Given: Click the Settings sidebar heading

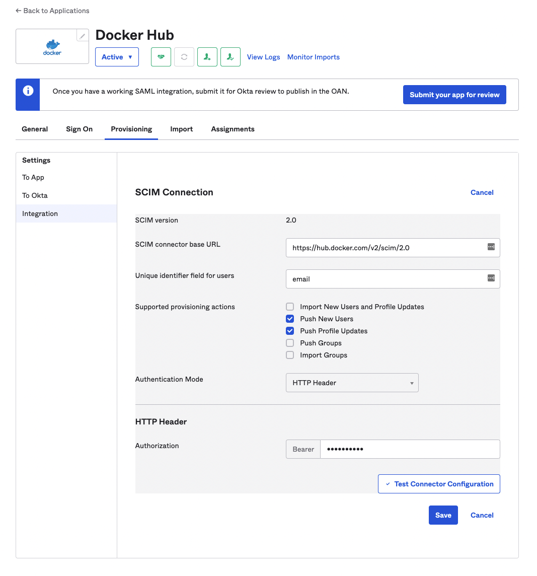Looking at the screenshot, I should click(36, 160).
